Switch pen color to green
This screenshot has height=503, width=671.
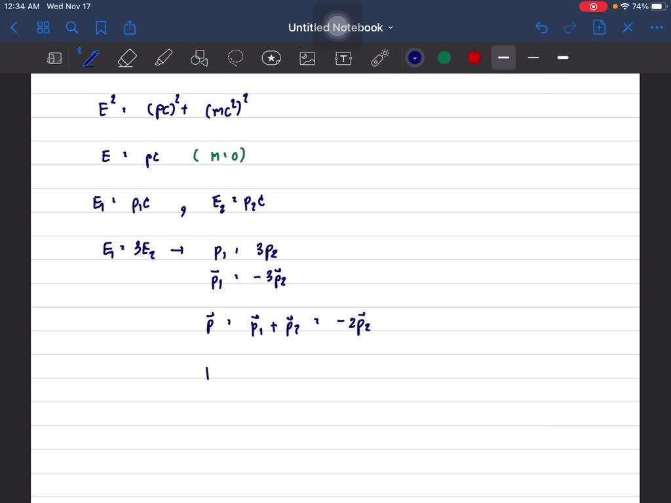click(444, 58)
